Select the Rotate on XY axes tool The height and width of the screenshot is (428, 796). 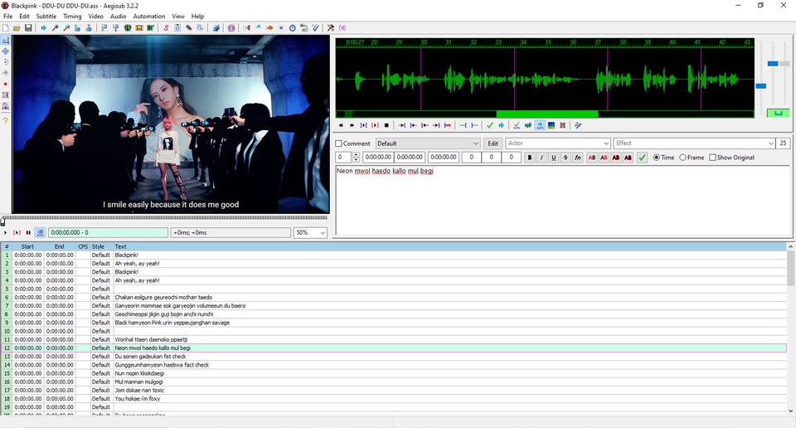[x=6, y=73]
